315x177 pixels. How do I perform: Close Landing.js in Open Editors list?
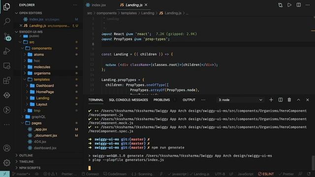tap(21, 26)
